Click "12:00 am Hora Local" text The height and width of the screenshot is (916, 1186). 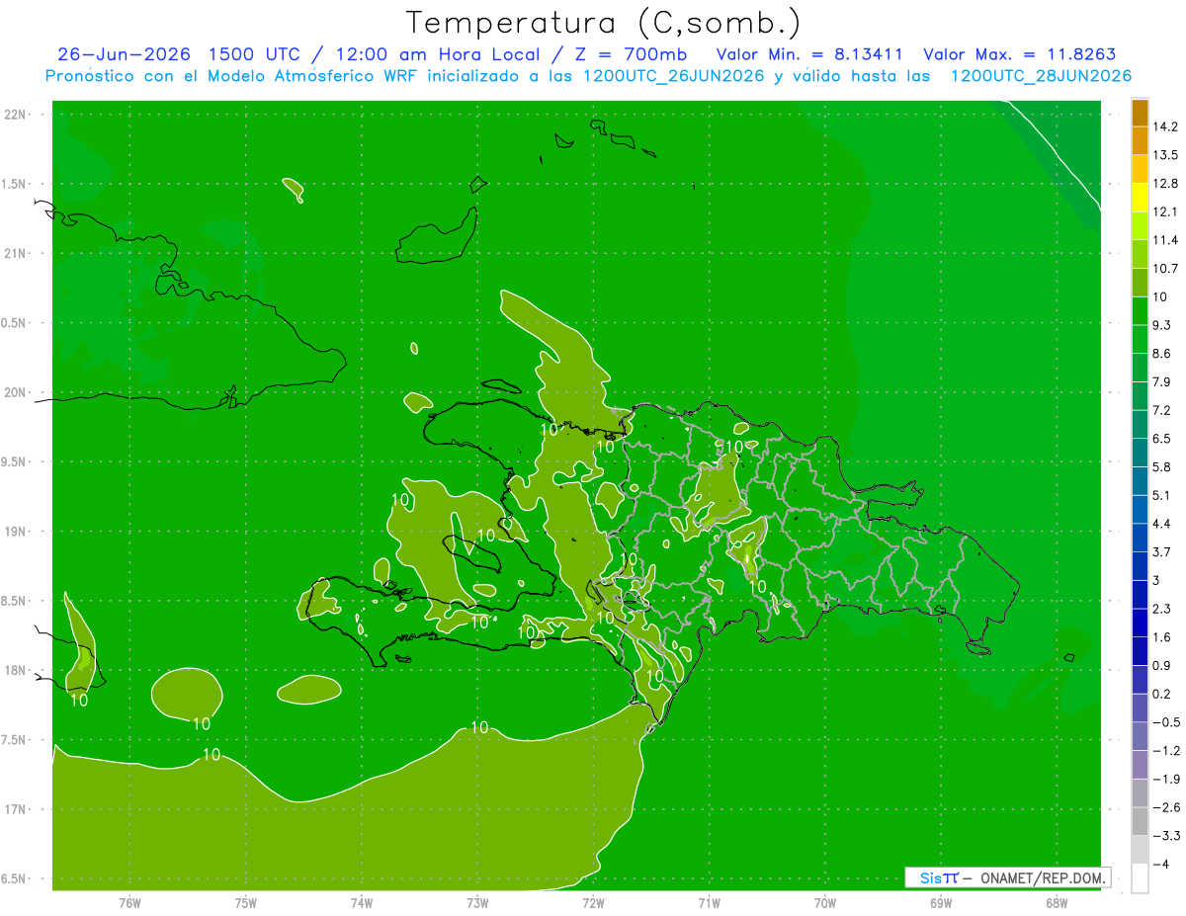[440, 54]
